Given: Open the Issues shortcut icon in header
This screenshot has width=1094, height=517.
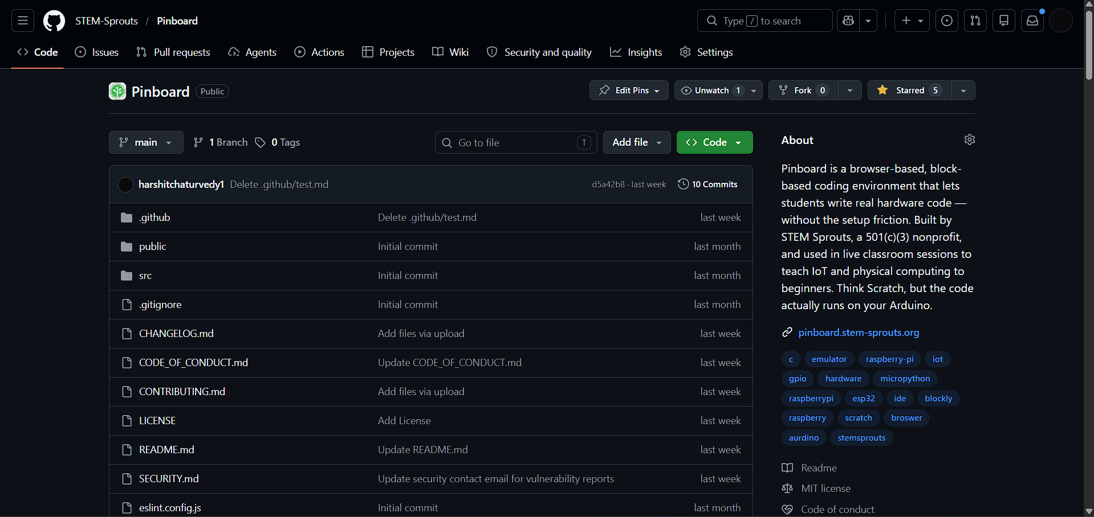Looking at the screenshot, I should point(947,21).
